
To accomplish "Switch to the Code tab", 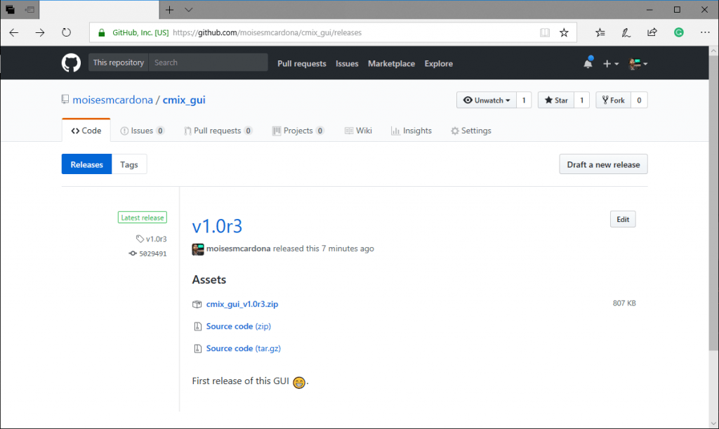I will [x=86, y=131].
